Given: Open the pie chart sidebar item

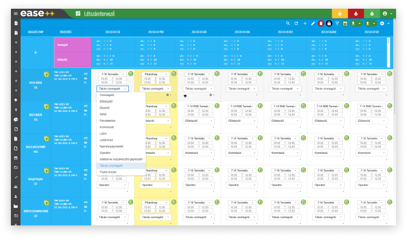Looking at the screenshot, I should [16, 119].
